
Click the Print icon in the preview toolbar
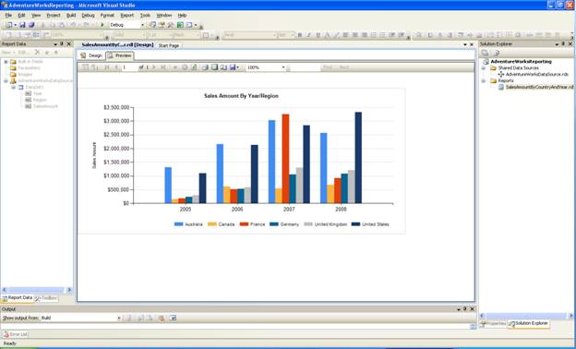(x=205, y=67)
